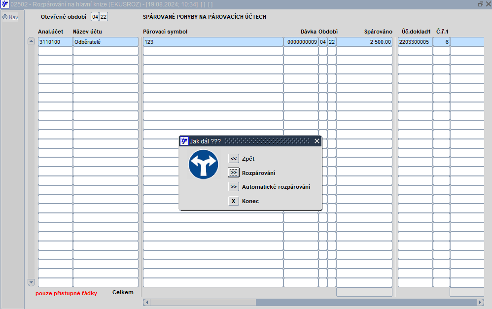492x309 pixels.
Task: Click Párovací symbol cell 123
Action: click(213, 42)
